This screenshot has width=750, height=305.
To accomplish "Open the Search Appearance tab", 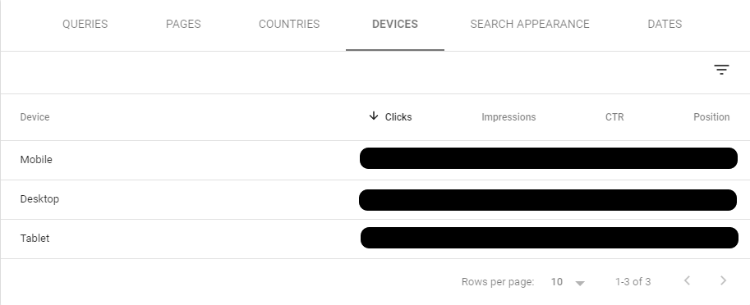I will 530,25.
